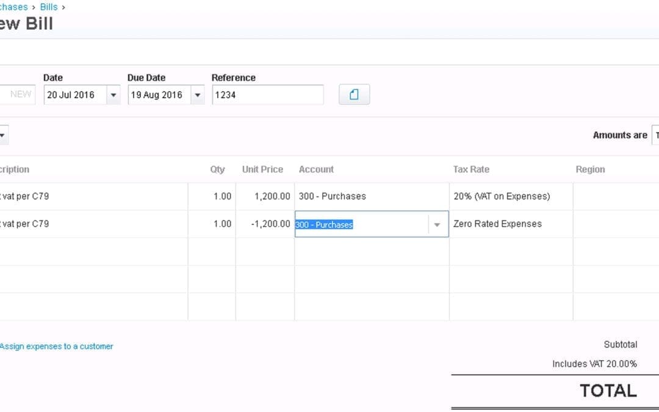Image resolution: width=659 pixels, height=412 pixels.
Task: Click quantity 1.00 in the first row
Action: click(212, 197)
